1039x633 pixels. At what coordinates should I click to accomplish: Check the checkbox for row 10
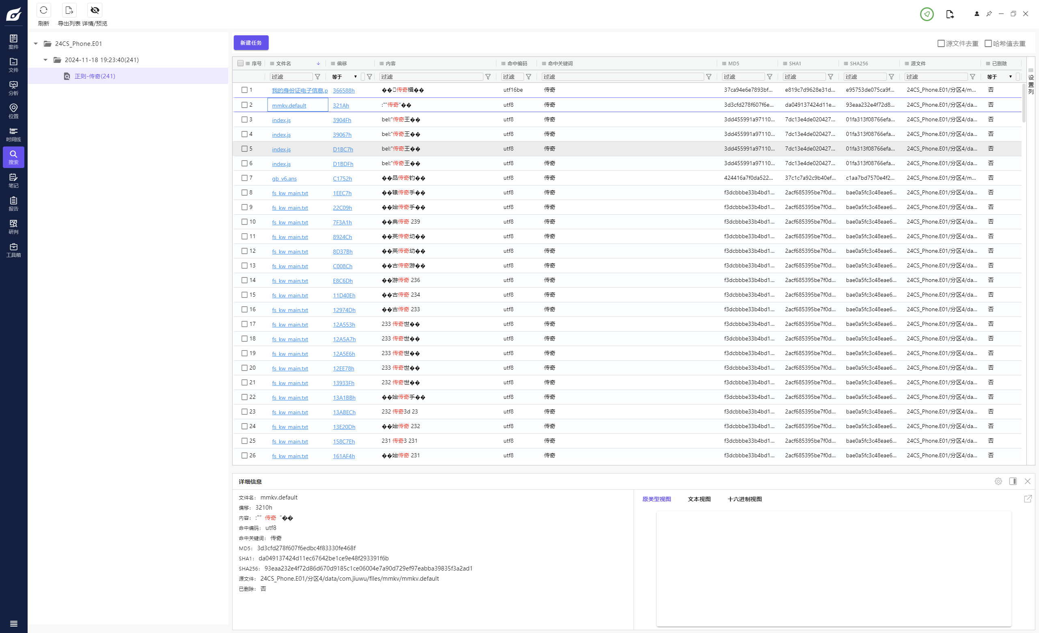click(x=245, y=222)
